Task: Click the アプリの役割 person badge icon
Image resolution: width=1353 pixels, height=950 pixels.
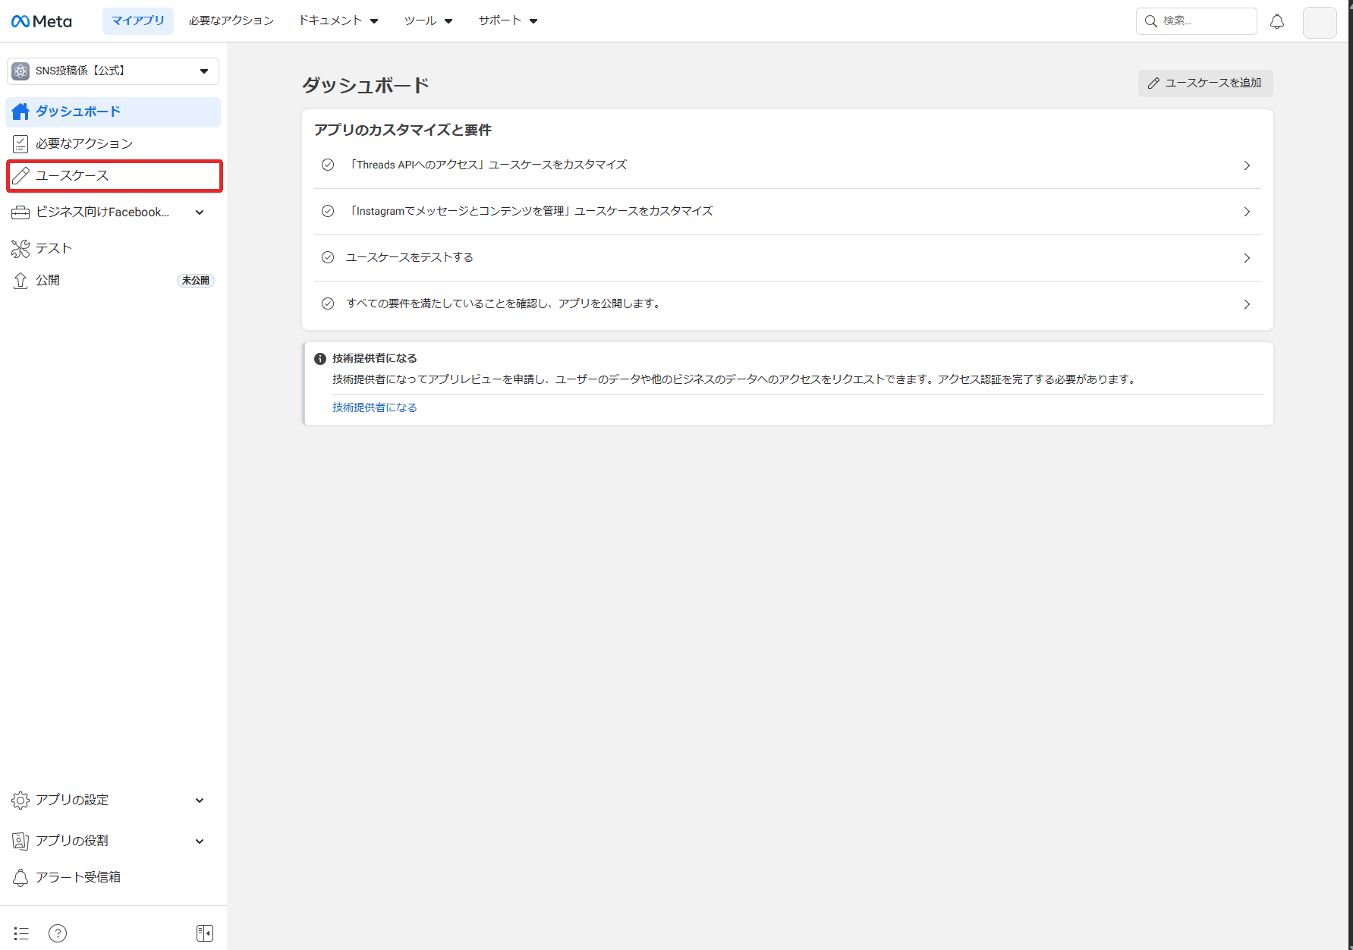Action: 20,841
